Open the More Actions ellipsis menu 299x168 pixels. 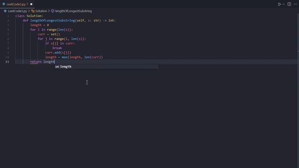click(x=295, y=4)
